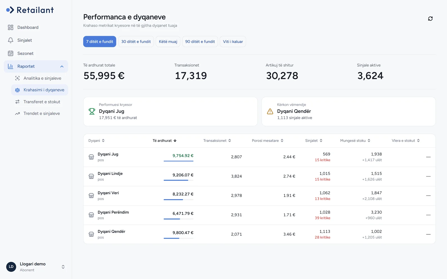This screenshot has width=447, height=279.
Task: Open Trendet e sinjaleve
Action: 39,114
